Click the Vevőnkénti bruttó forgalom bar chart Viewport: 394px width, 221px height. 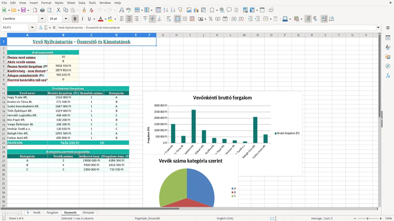tap(222, 134)
